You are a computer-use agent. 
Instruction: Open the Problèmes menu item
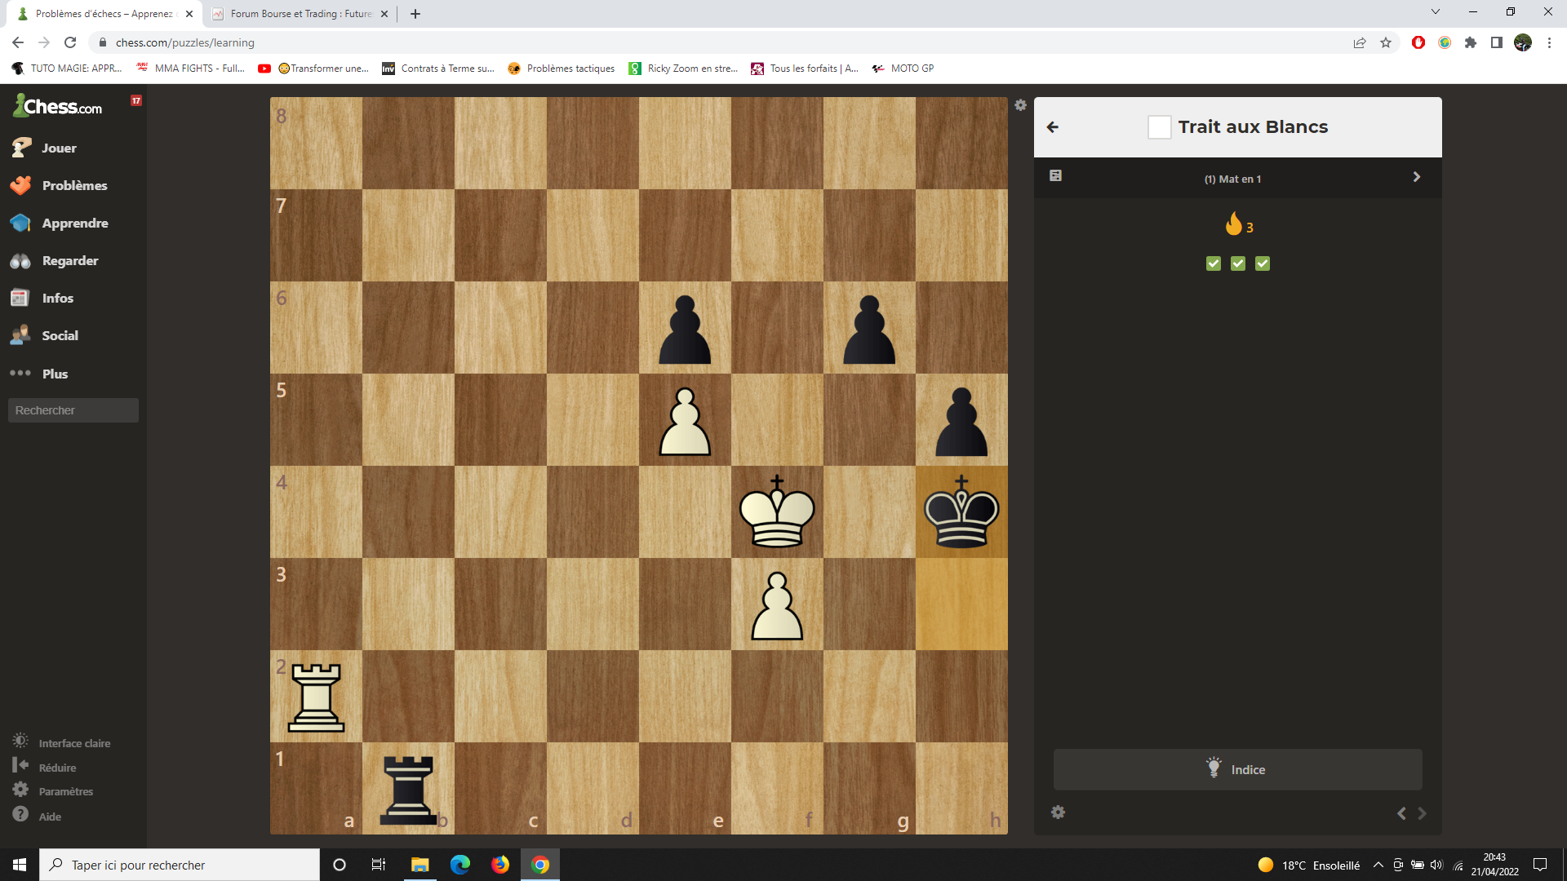click(74, 186)
